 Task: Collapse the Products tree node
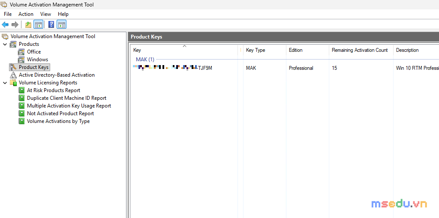(5, 44)
